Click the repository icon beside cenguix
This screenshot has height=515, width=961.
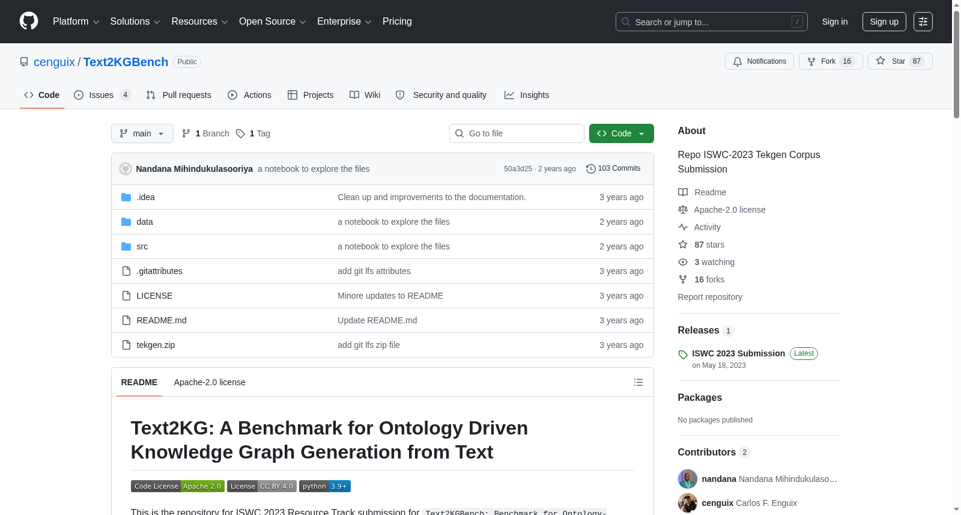point(24,62)
